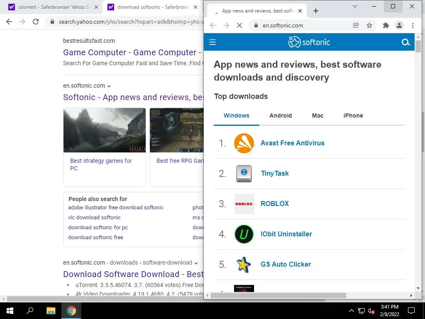425x319 pixels.
Task: Open Softonic site search magnifier
Action: 405,42
